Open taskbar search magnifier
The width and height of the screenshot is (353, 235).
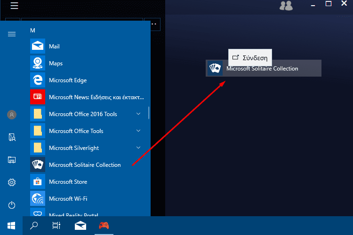34,225
